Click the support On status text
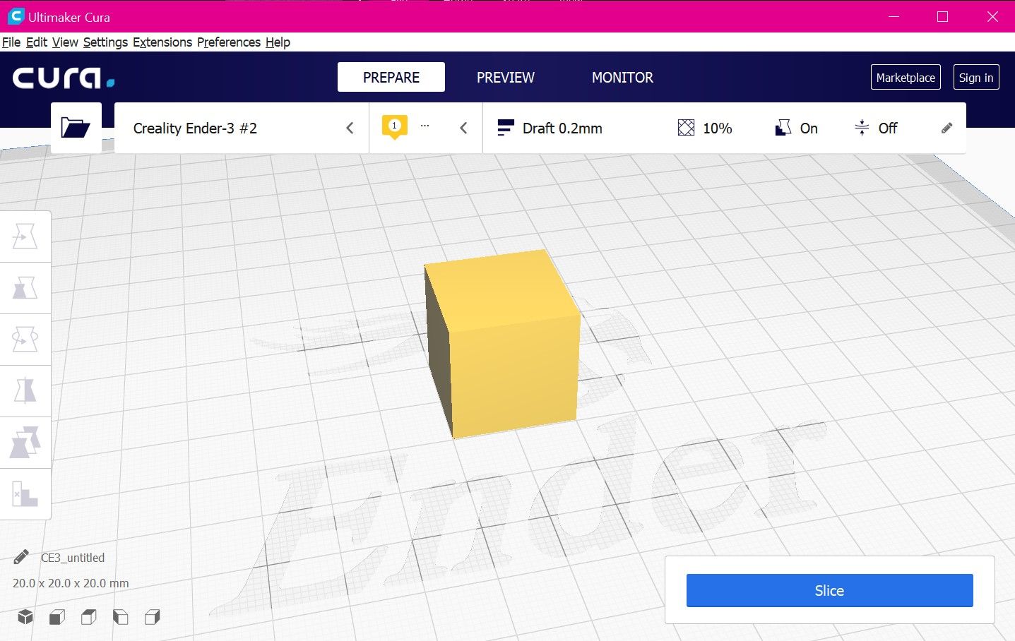Screen dimensions: 1015x641 click(809, 128)
